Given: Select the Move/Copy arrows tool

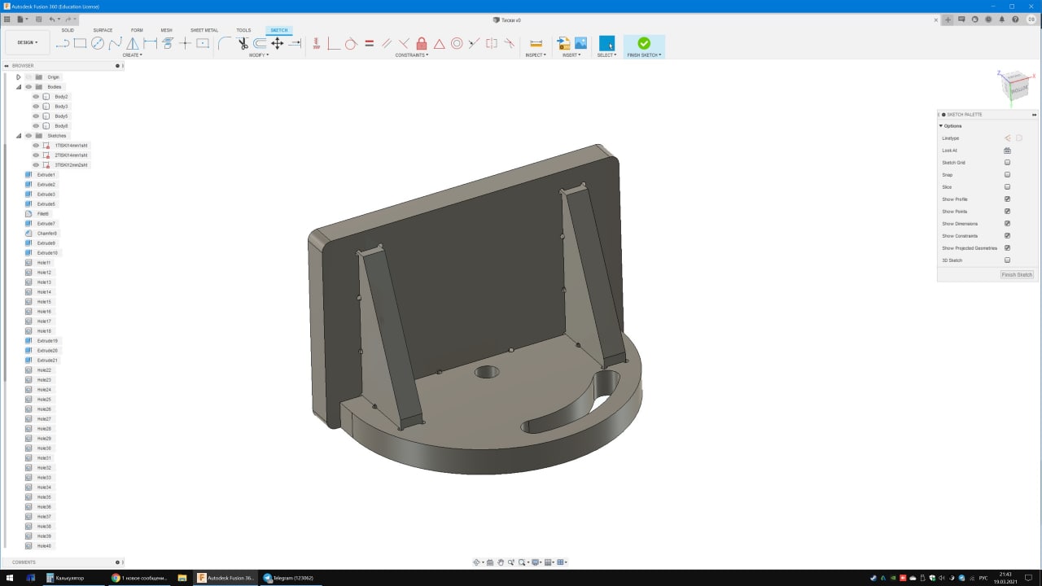Looking at the screenshot, I should [277, 43].
